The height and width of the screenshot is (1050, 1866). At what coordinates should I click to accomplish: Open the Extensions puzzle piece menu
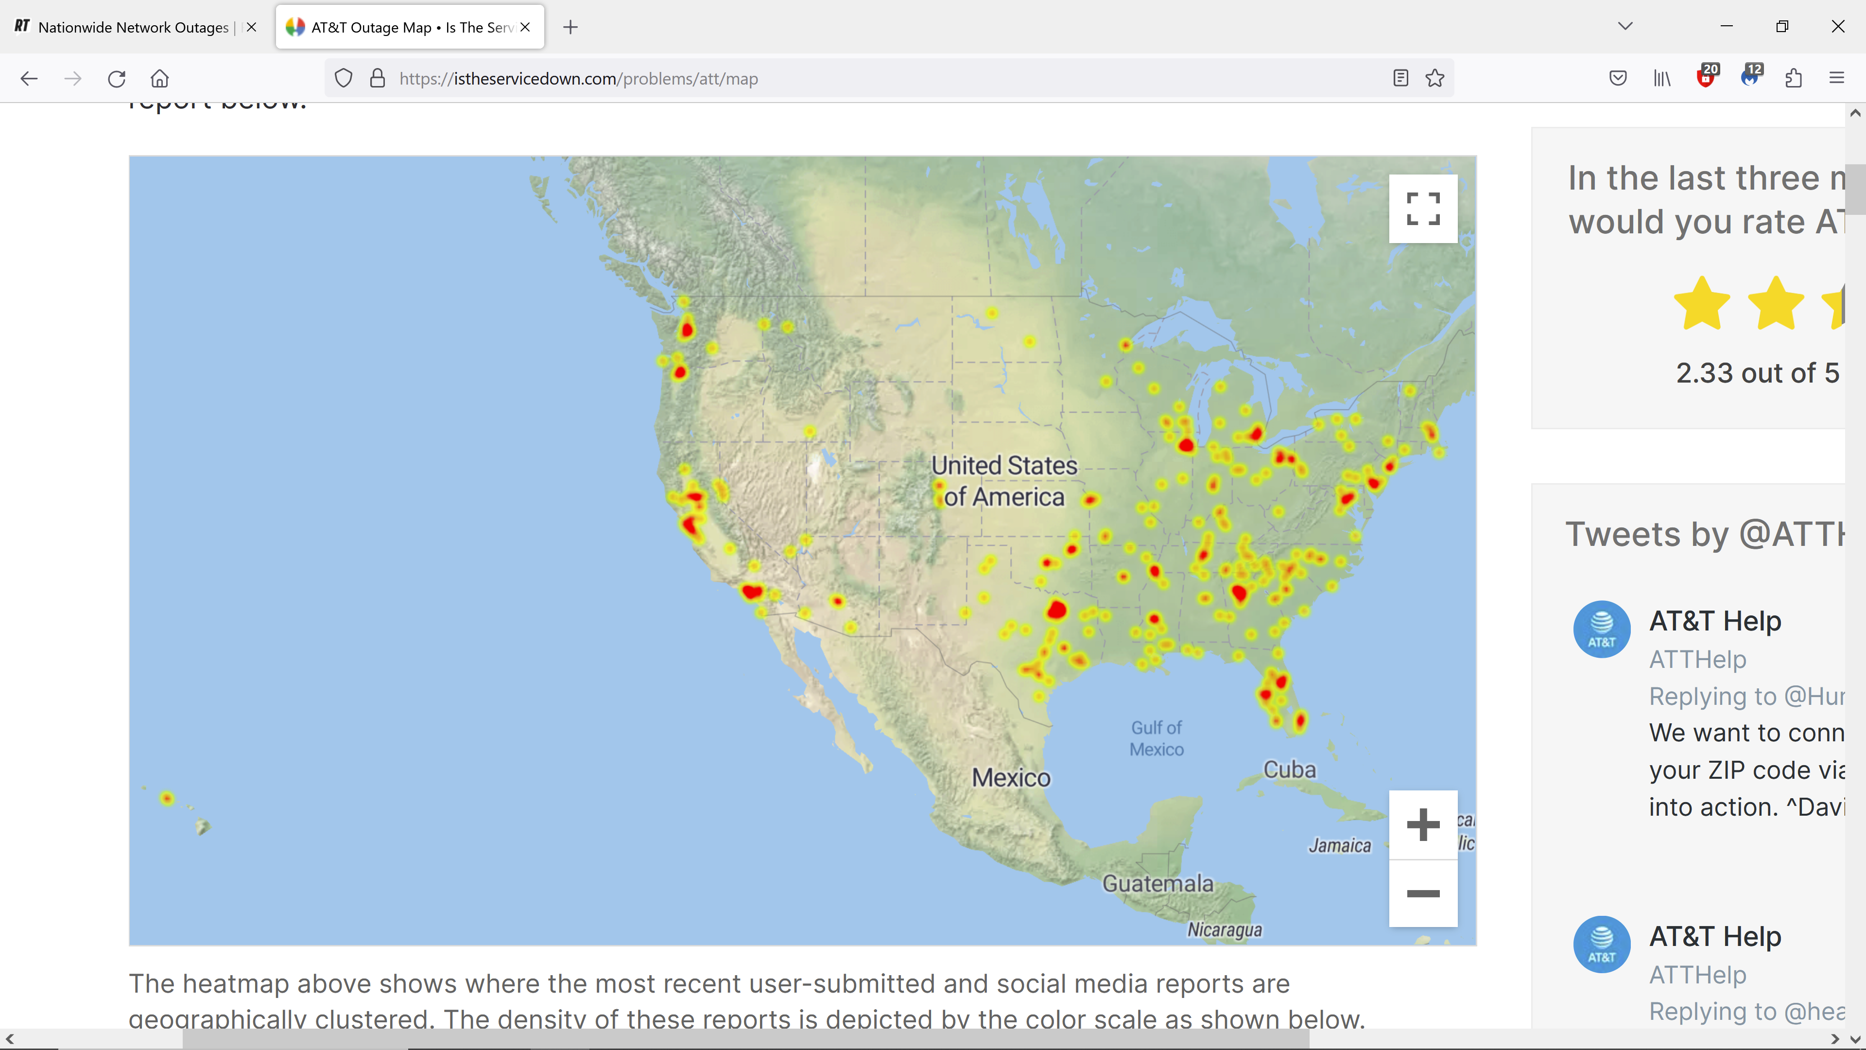pyautogui.click(x=1794, y=78)
